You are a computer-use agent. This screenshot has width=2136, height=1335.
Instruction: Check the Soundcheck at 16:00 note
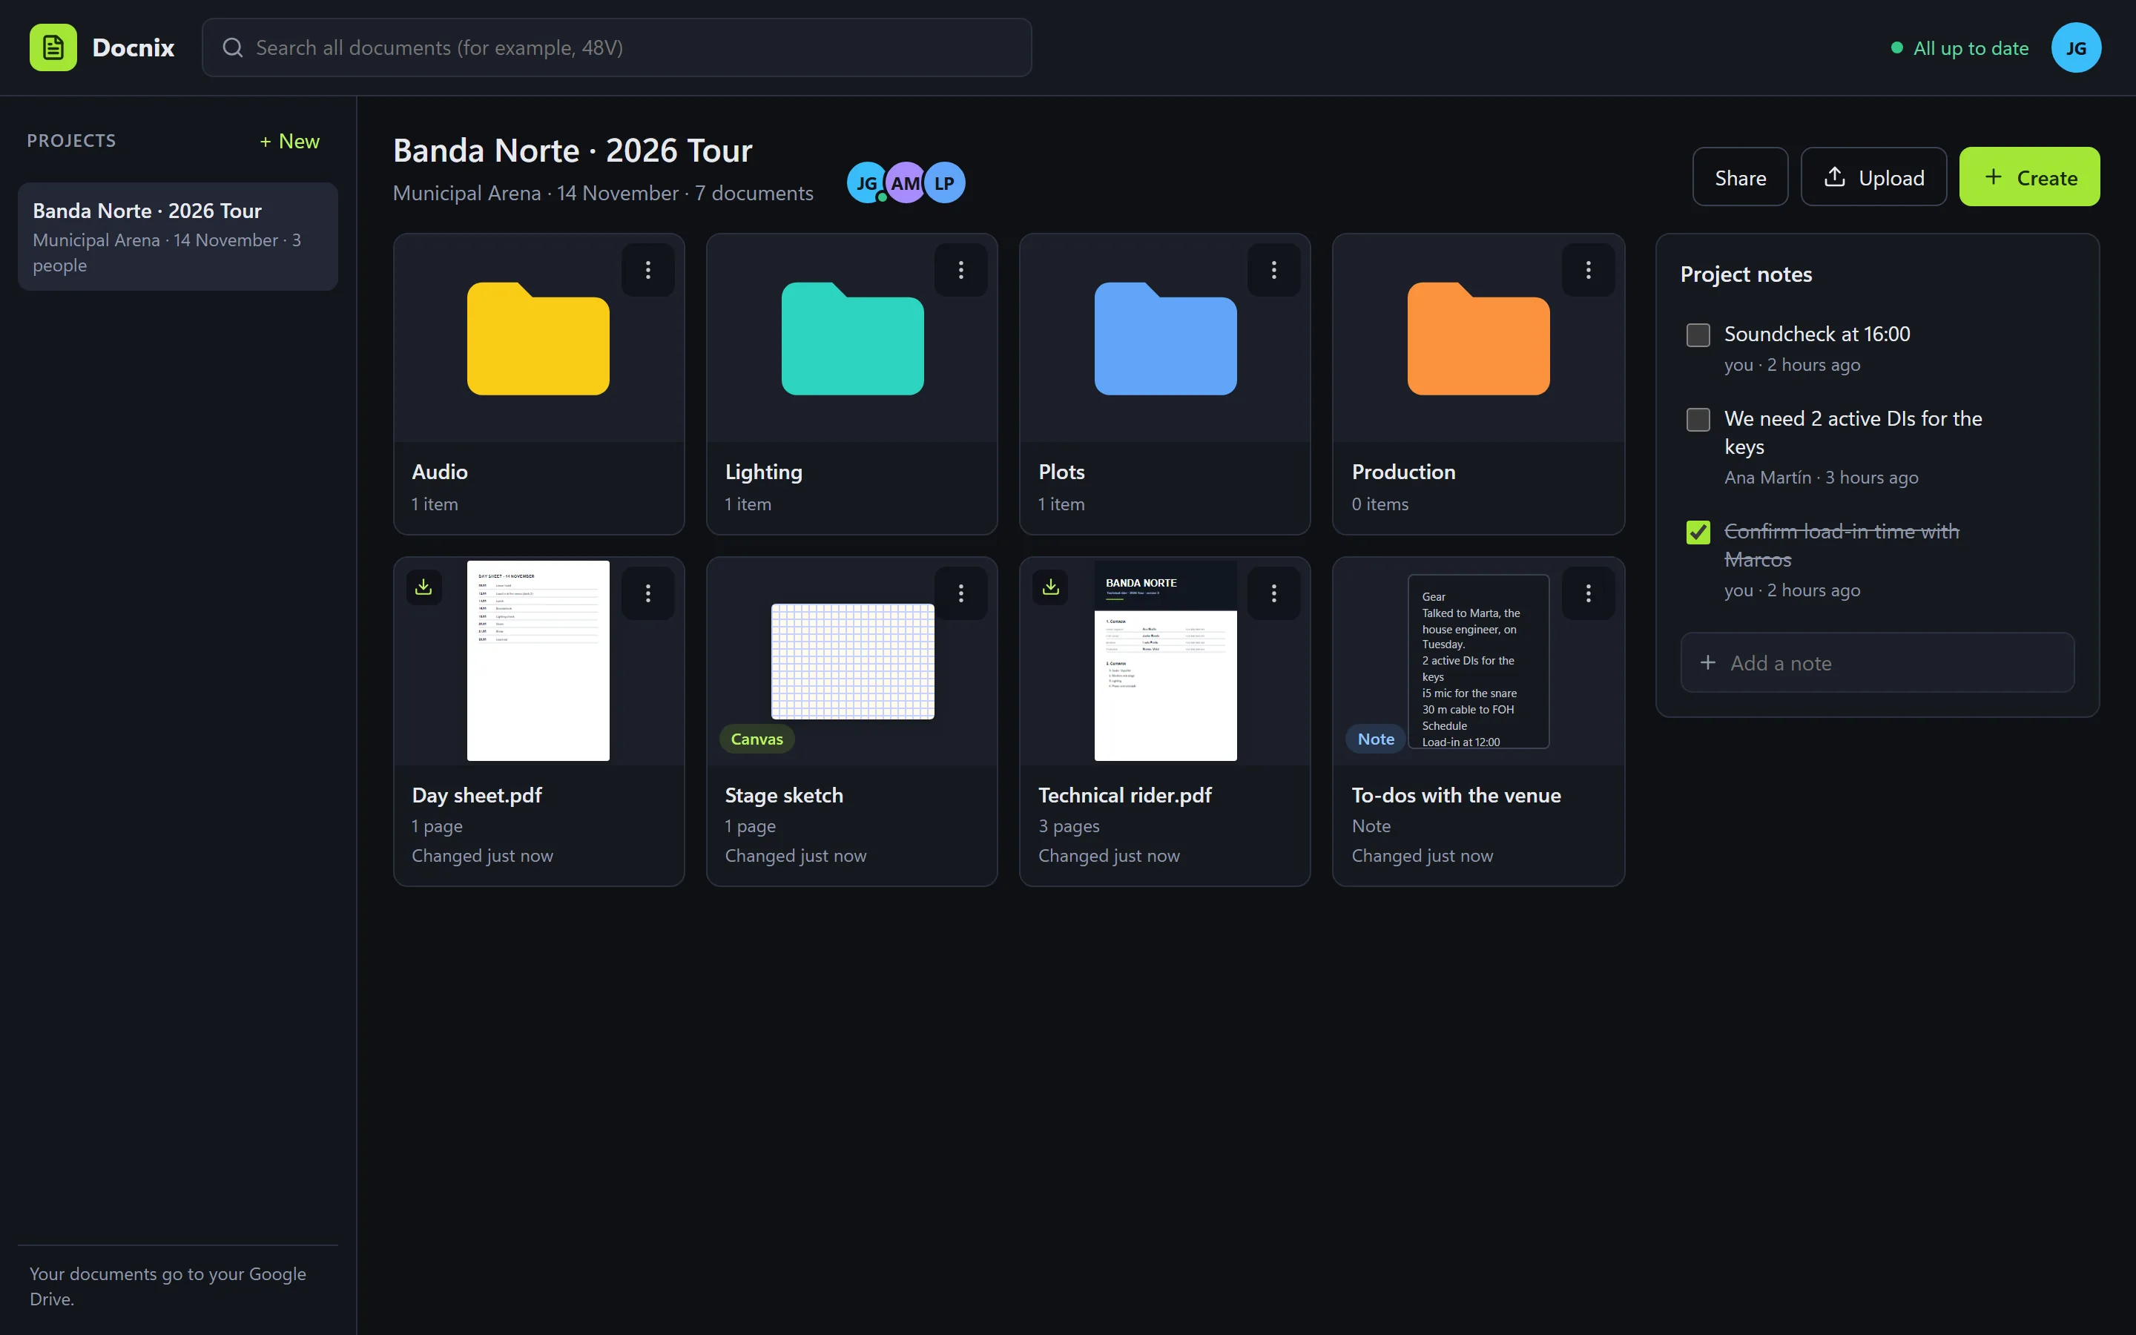point(1698,334)
